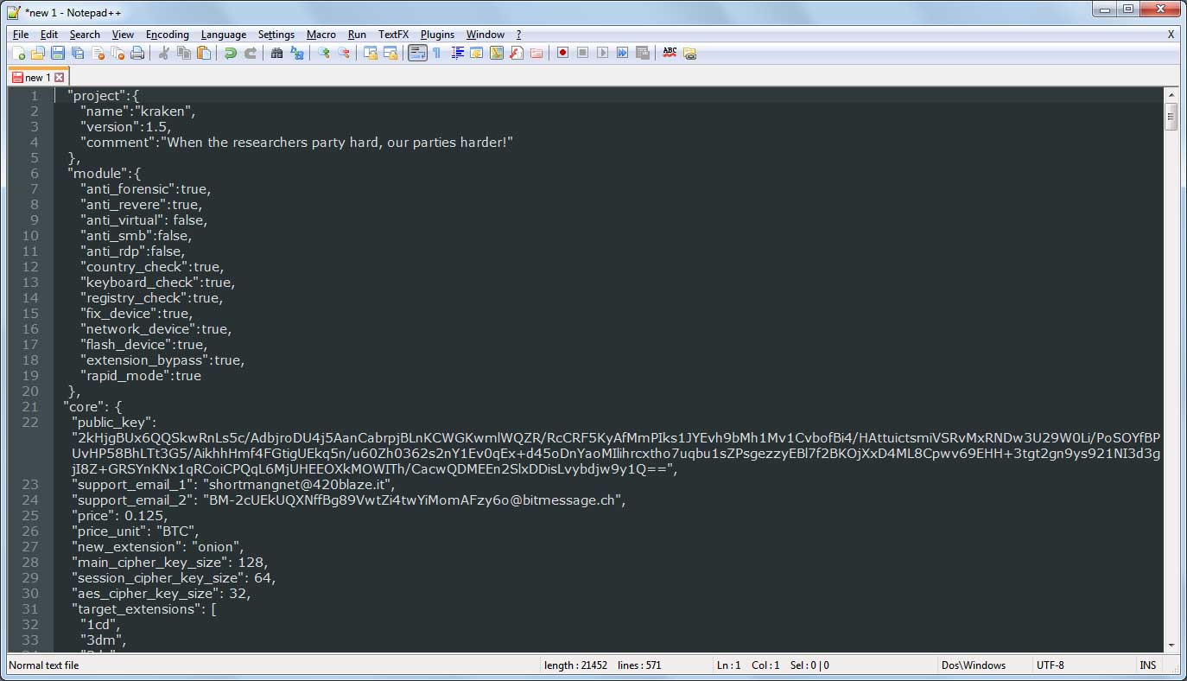
Task: Click the Close document toolbar icon
Action: [98, 53]
